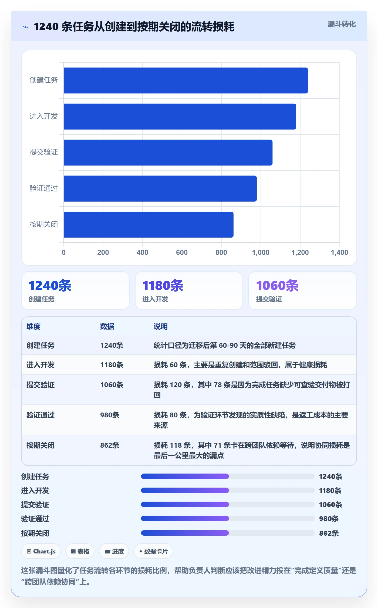Image resolution: width=378 pixels, height=608 pixels.
Task: Click the 统计口径 description cell
Action: [225, 345]
